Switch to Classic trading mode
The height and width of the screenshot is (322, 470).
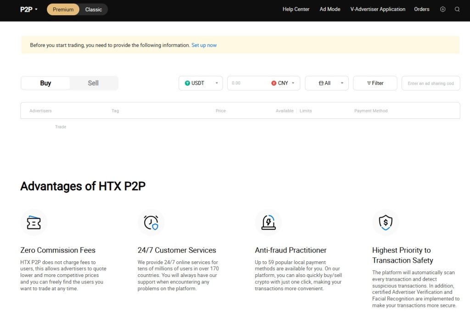94,9
